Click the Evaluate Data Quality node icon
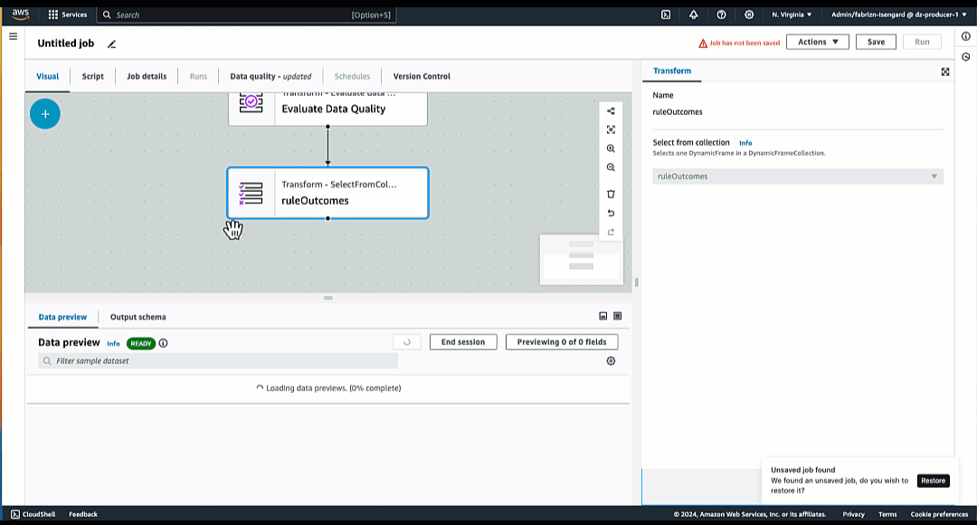Screen dimensions: 977x525 pos(251,101)
